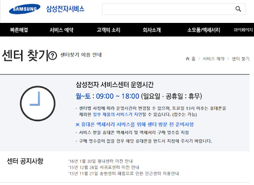Open the 서비스 예약 menu
The height and width of the screenshot is (185, 254).
[62, 30]
